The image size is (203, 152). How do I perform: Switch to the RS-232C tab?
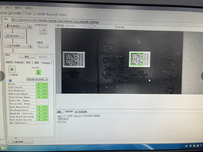[24, 20]
